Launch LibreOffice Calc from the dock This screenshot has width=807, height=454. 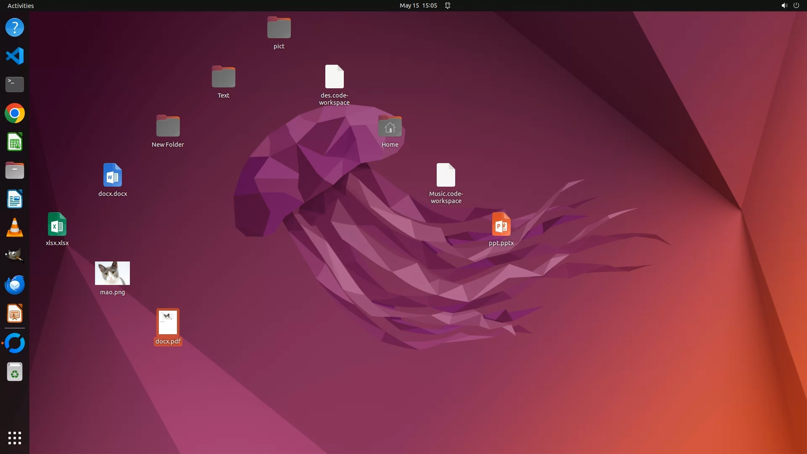15,142
